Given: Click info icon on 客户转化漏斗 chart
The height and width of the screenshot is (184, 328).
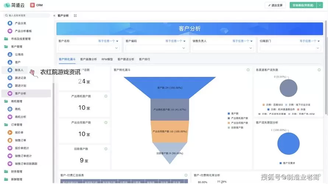Looking at the screenshot, I should [x=248, y=70].
